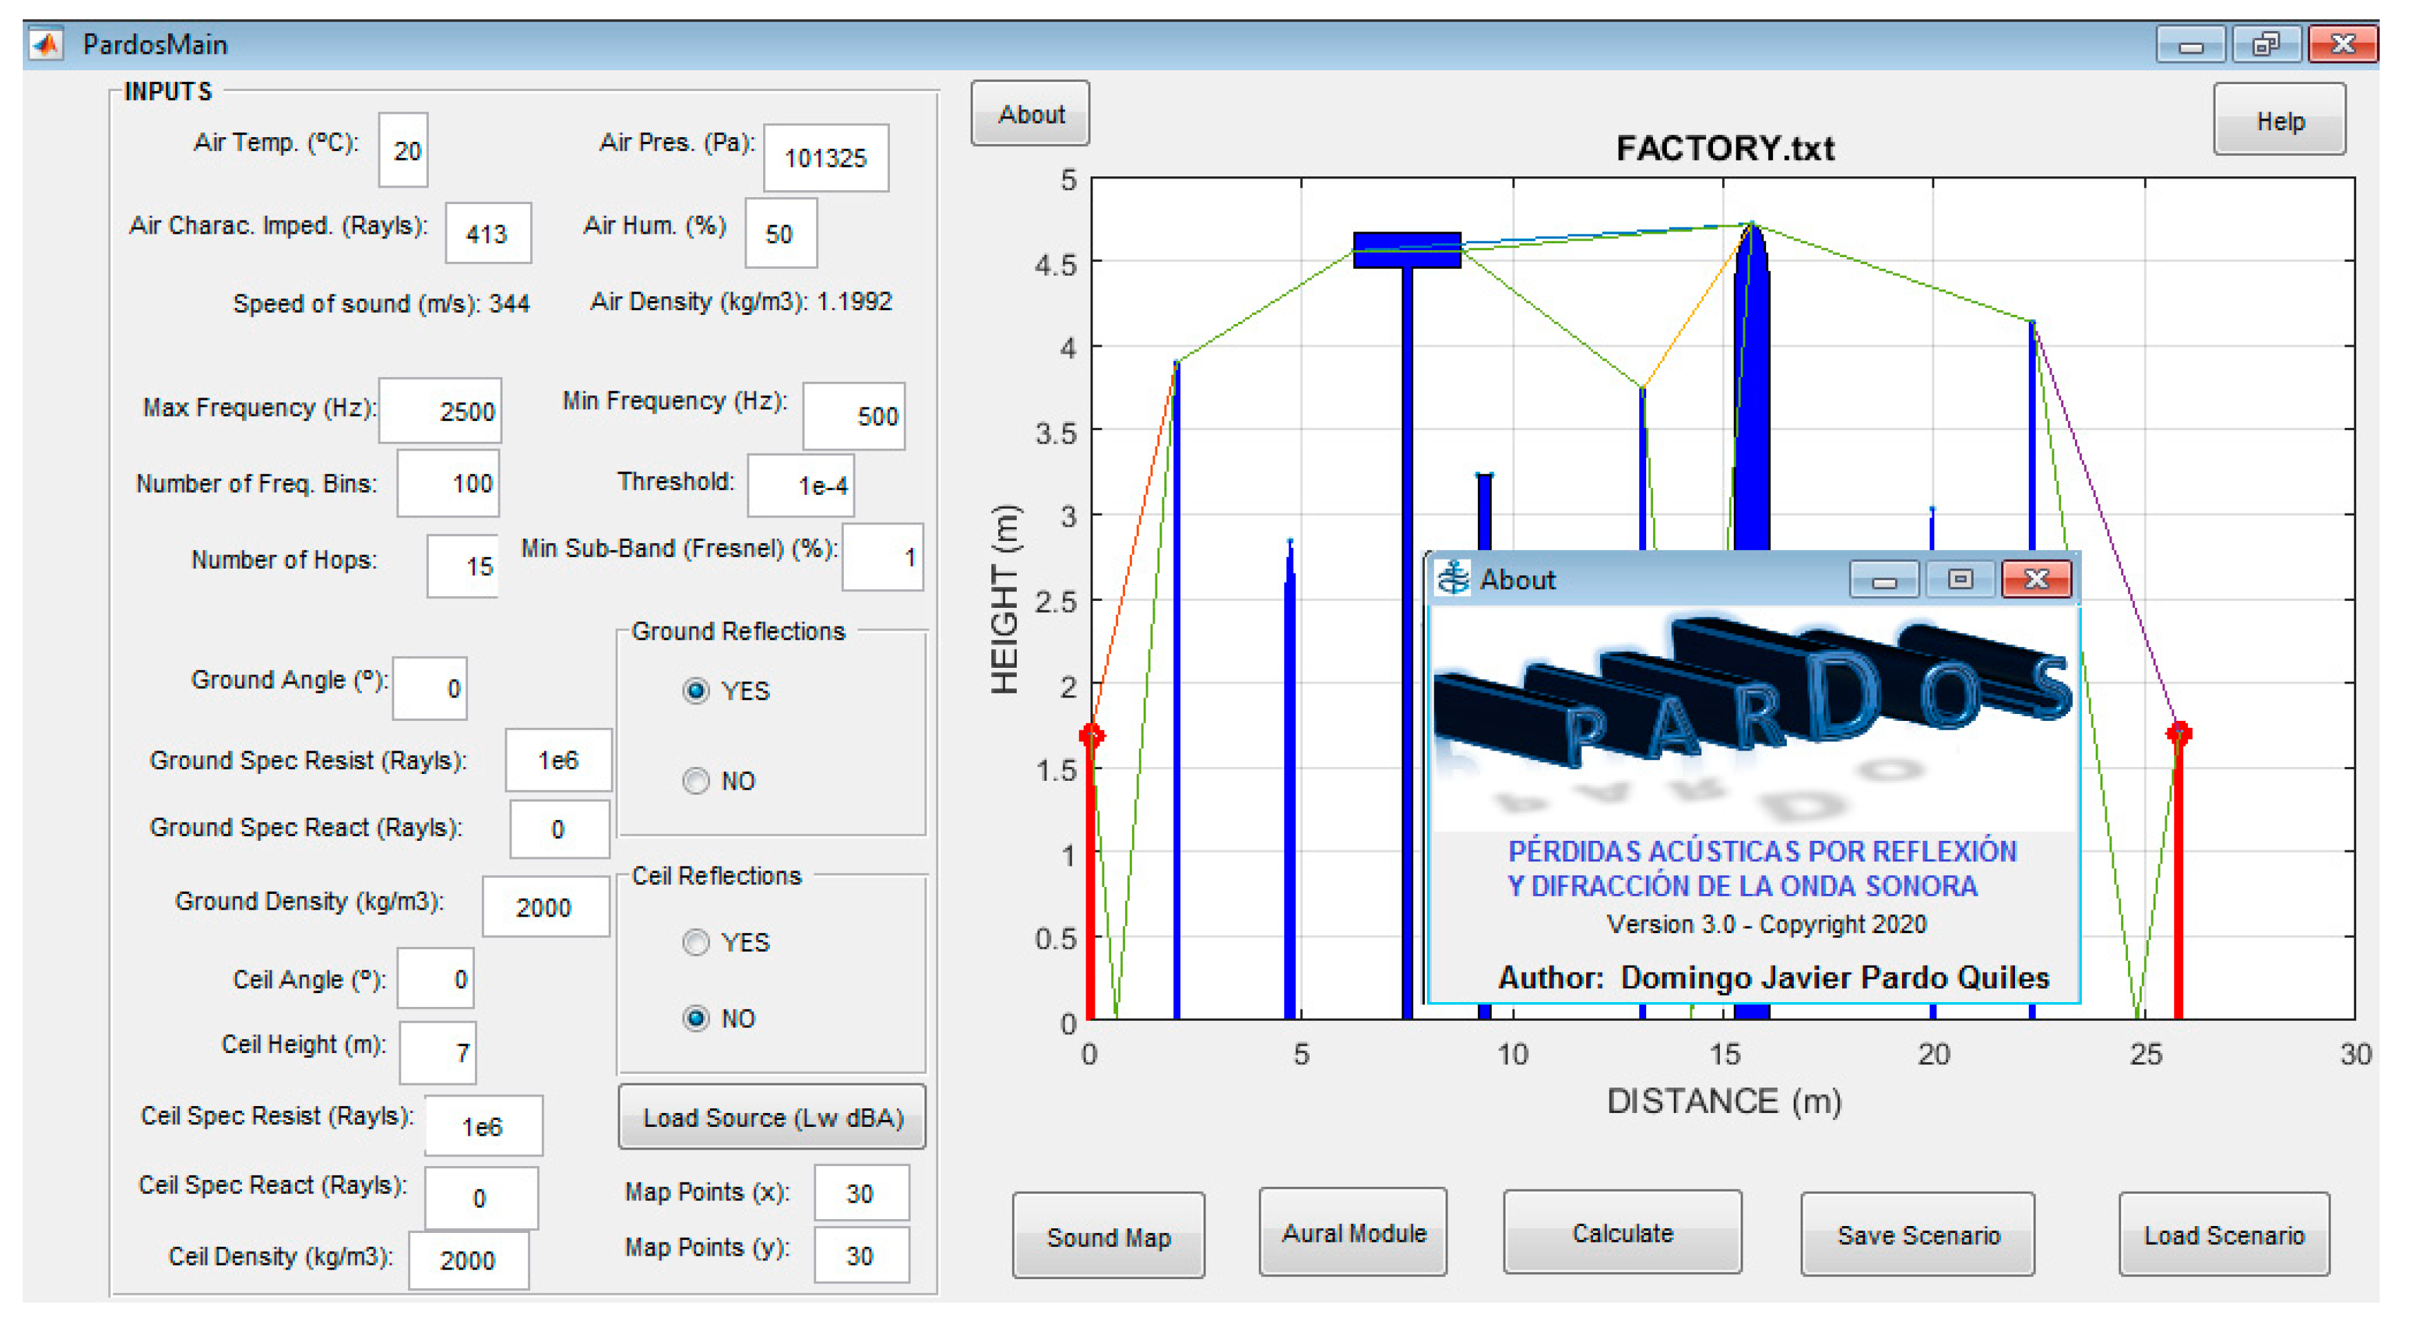The width and height of the screenshot is (2410, 1326).
Task: Restore down the PardosMain window
Action: point(2265,44)
